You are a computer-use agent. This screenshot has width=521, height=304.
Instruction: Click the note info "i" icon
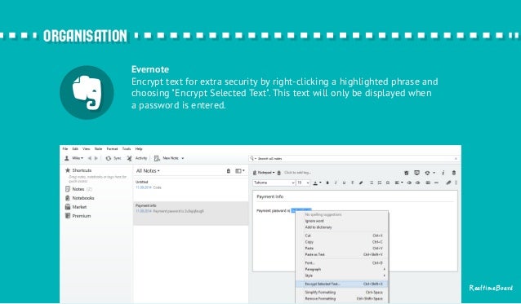(x=443, y=173)
